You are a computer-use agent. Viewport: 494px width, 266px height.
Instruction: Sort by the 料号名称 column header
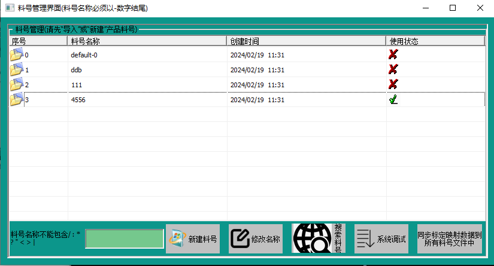[x=147, y=41]
